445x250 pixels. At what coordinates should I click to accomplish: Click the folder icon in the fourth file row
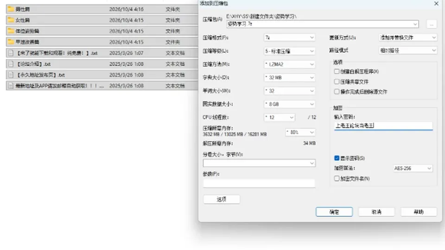[x=11, y=42]
